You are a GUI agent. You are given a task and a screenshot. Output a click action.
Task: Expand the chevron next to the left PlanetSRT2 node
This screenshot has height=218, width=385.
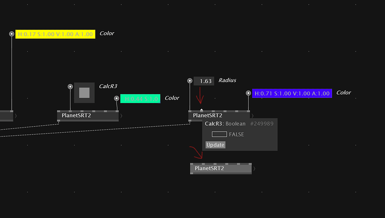[x=122, y=116]
